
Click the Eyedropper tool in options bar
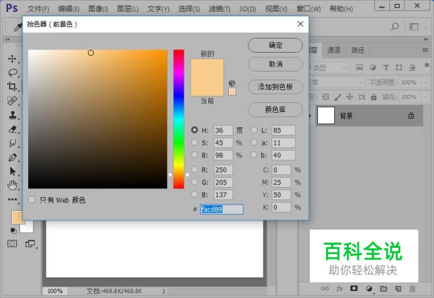click(x=18, y=27)
